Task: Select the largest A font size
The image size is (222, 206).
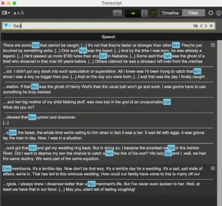Action: tap(22, 13)
